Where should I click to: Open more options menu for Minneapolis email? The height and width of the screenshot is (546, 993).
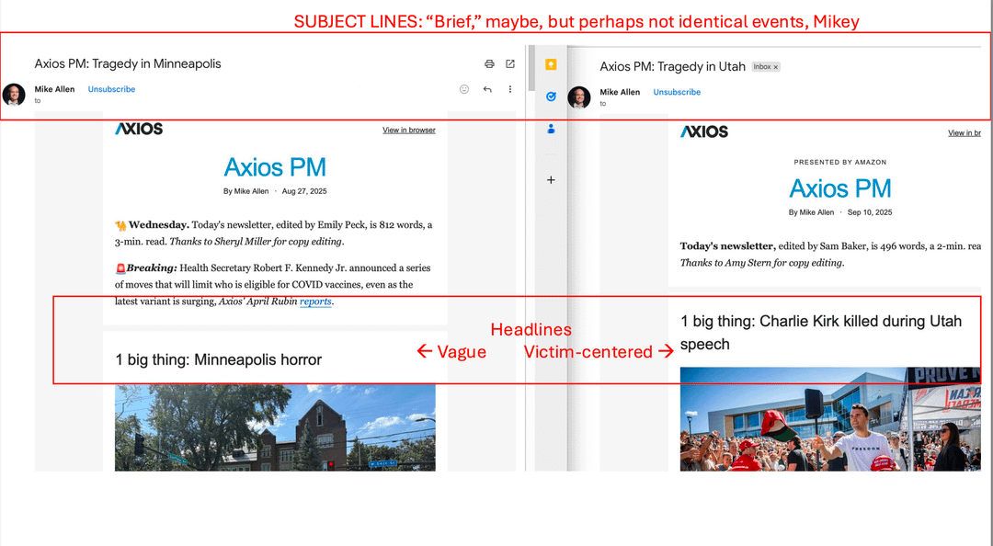(509, 89)
